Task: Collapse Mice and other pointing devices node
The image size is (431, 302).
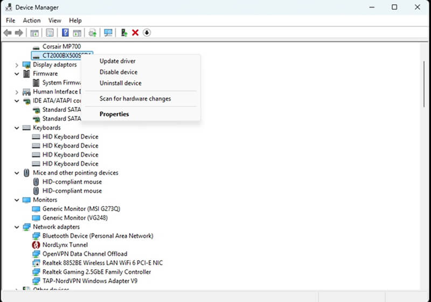Action: [17, 173]
